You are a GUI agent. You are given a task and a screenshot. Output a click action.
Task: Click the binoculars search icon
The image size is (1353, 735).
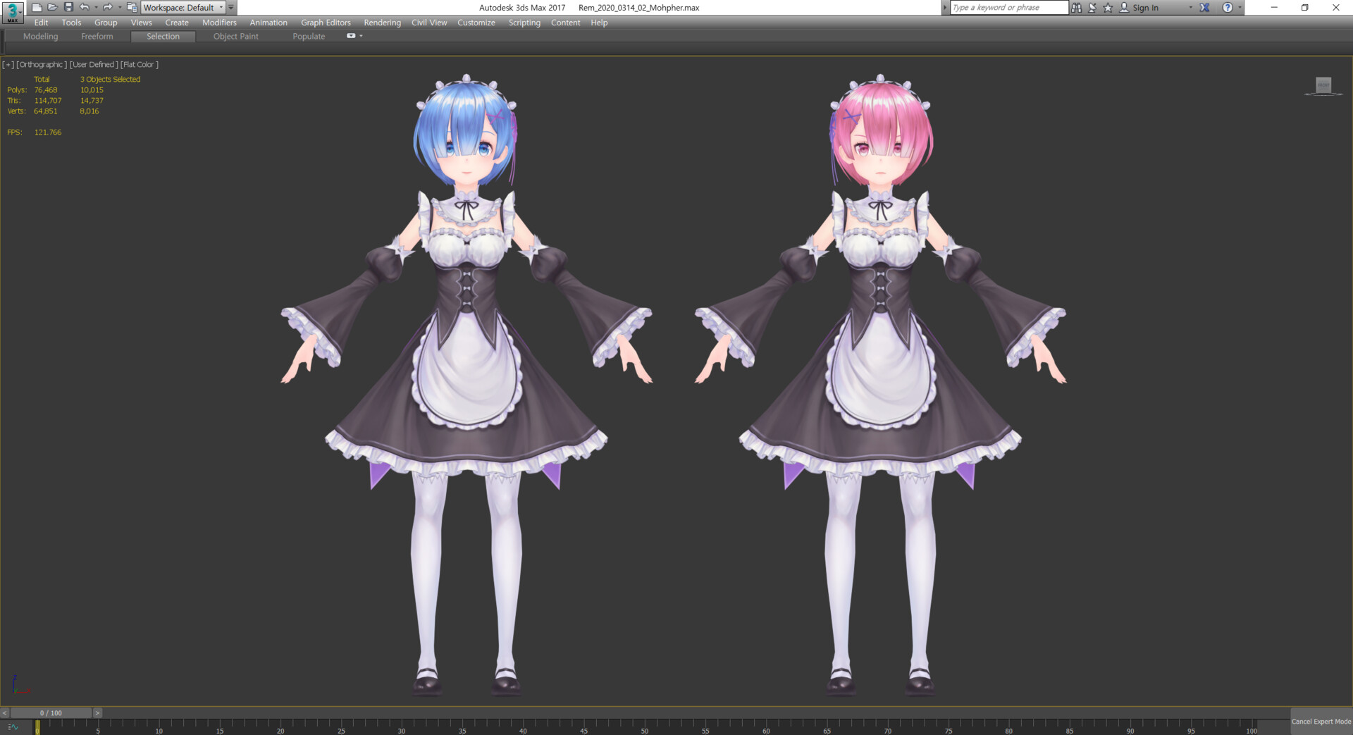click(1076, 8)
